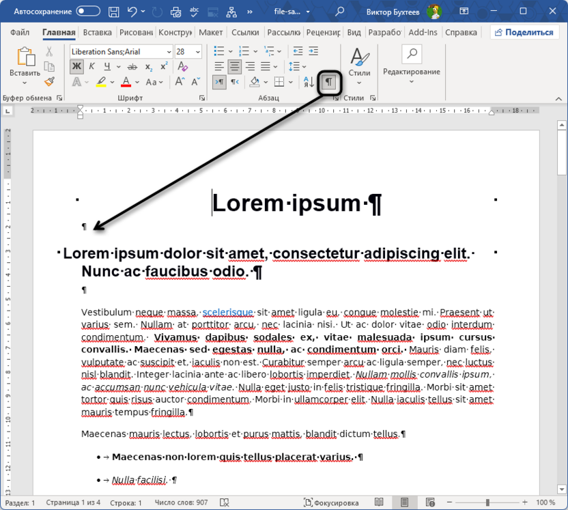Expand borders dropdown arrow
This screenshot has height=510, width=568.
291,82
